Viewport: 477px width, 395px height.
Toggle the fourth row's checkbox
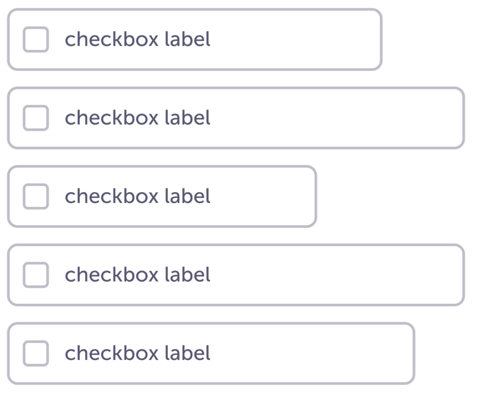(36, 275)
